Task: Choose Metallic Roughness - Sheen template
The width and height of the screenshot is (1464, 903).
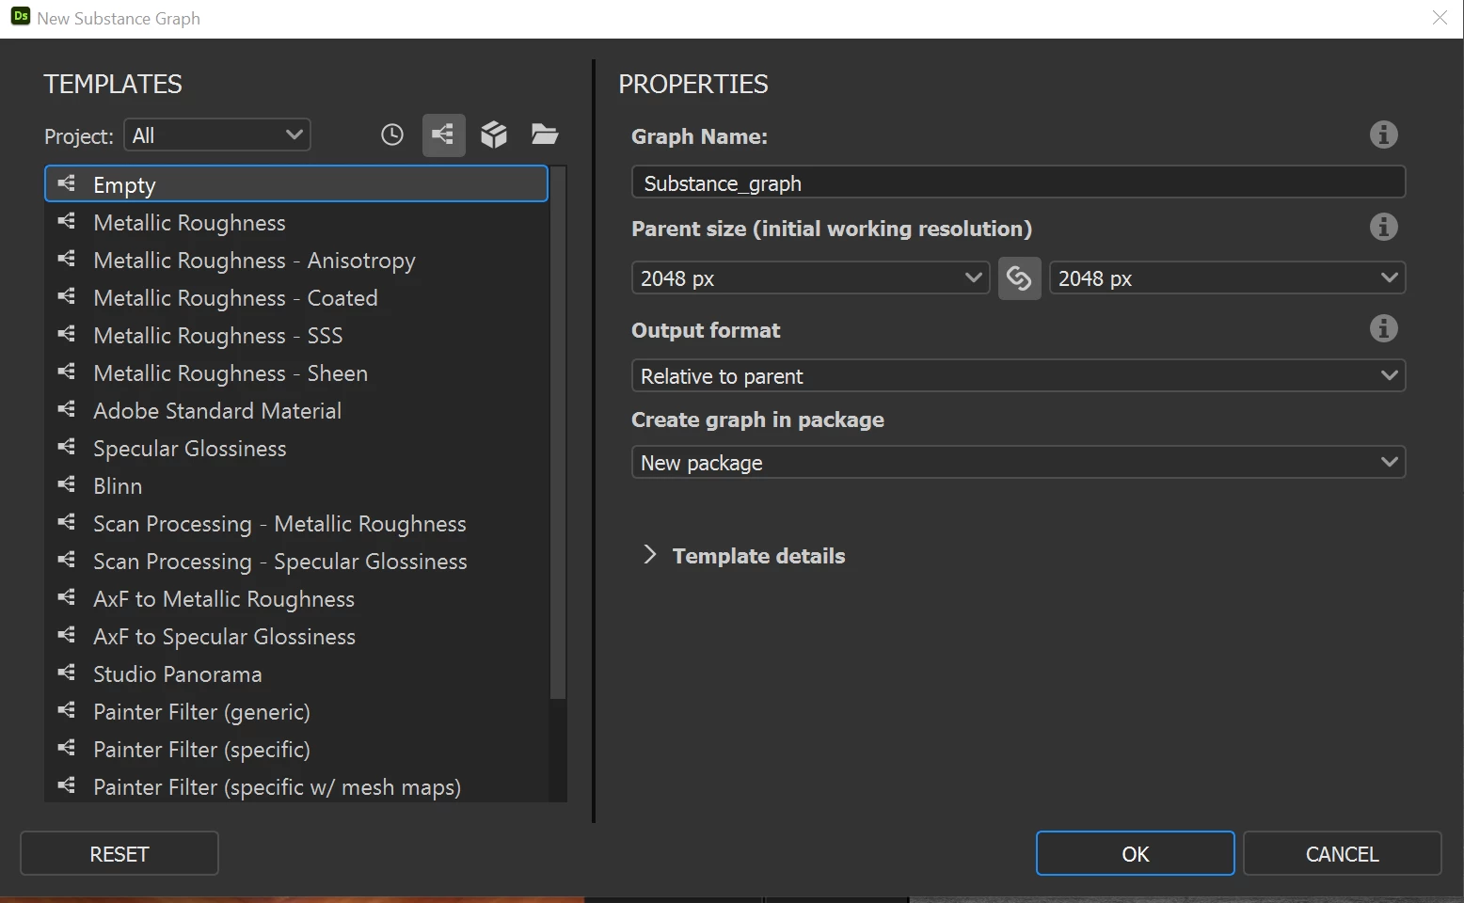Action: [296, 372]
